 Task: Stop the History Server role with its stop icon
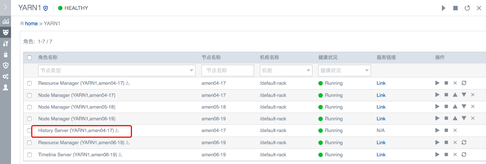(x=446, y=130)
